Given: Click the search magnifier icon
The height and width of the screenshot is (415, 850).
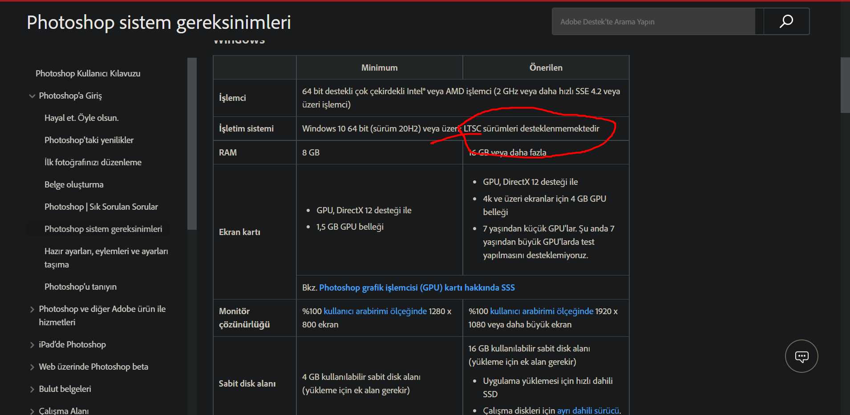Looking at the screenshot, I should 786,21.
